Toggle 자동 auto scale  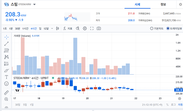180,105
